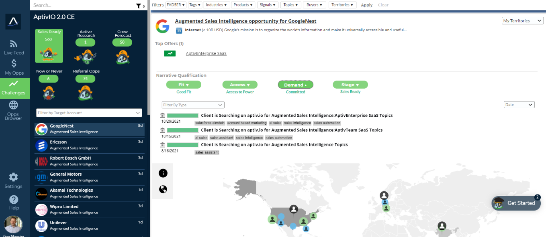Click in the Search input field

click(x=82, y=5)
